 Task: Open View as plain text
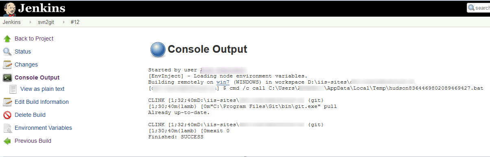tap(42, 89)
